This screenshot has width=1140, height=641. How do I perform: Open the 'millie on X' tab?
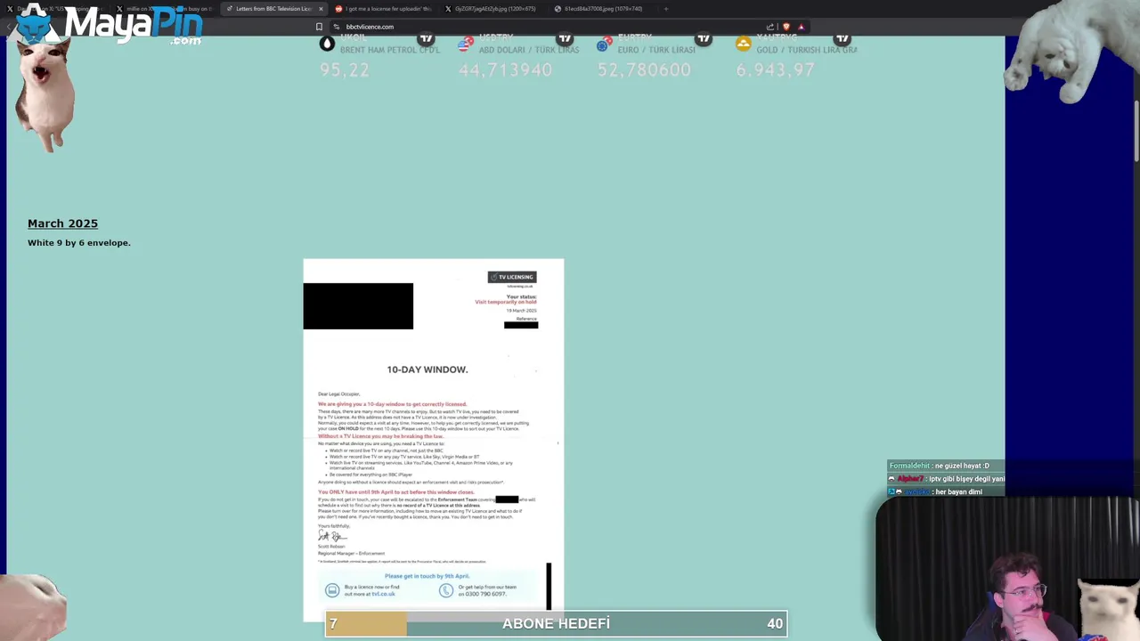click(165, 9)
